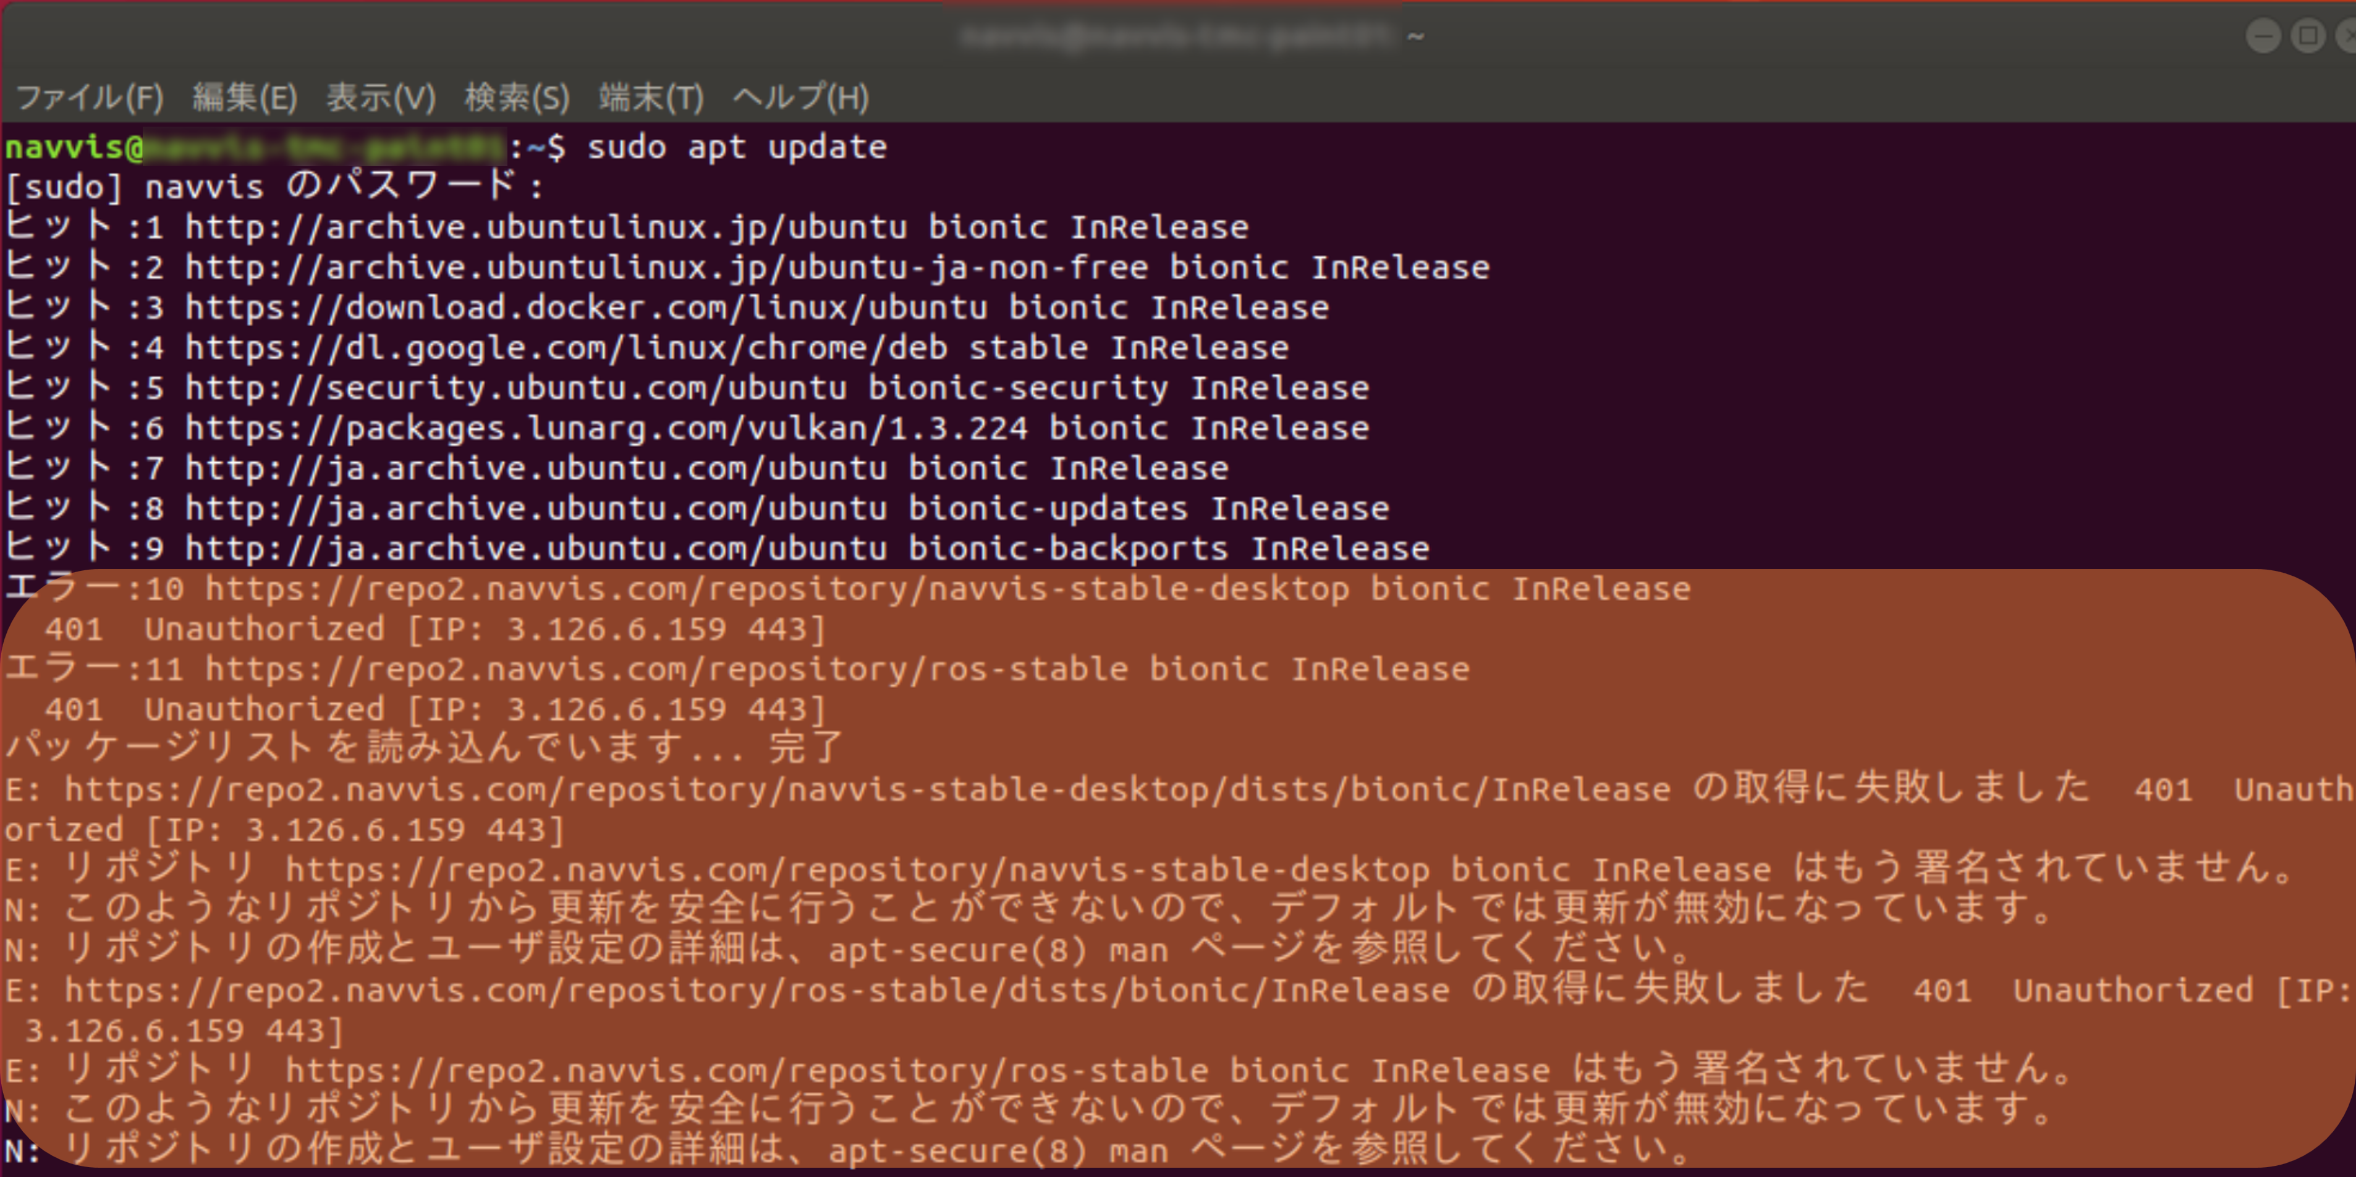This screenshot has width=2356, height=1177.
Task: Open the 端末(T) menu
Action: pos(651,97)
